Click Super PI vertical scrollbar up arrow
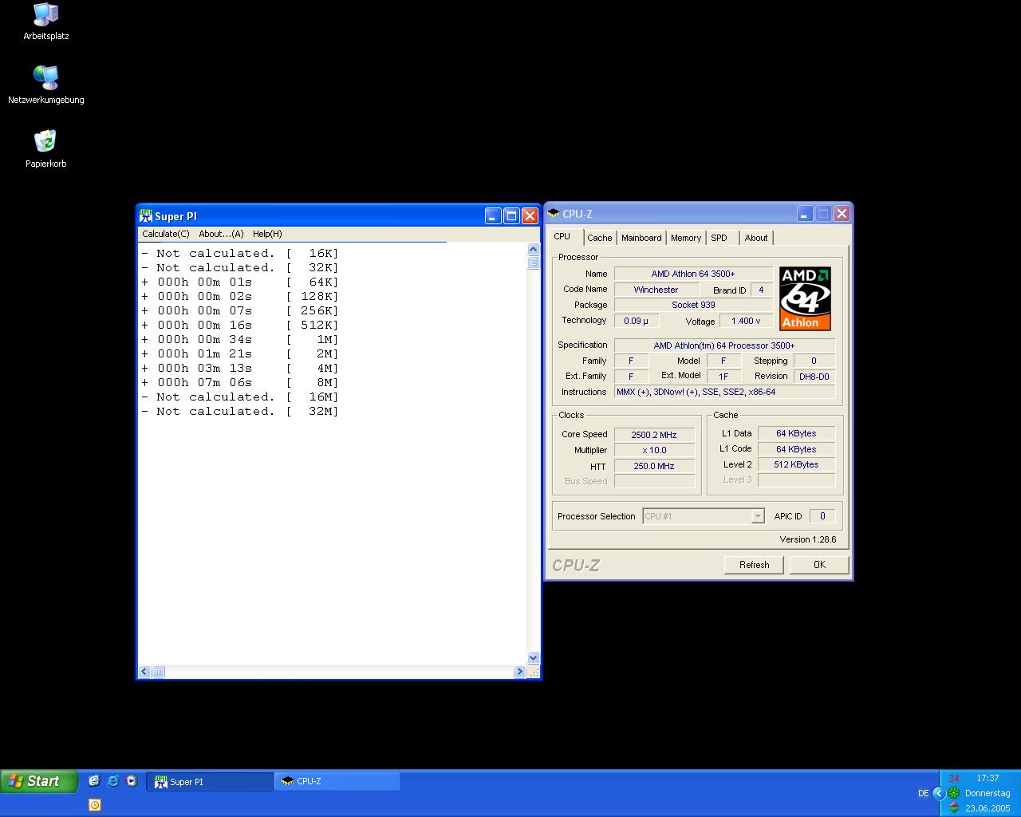This screenshot has width=1021, height=817. (534, 250)
